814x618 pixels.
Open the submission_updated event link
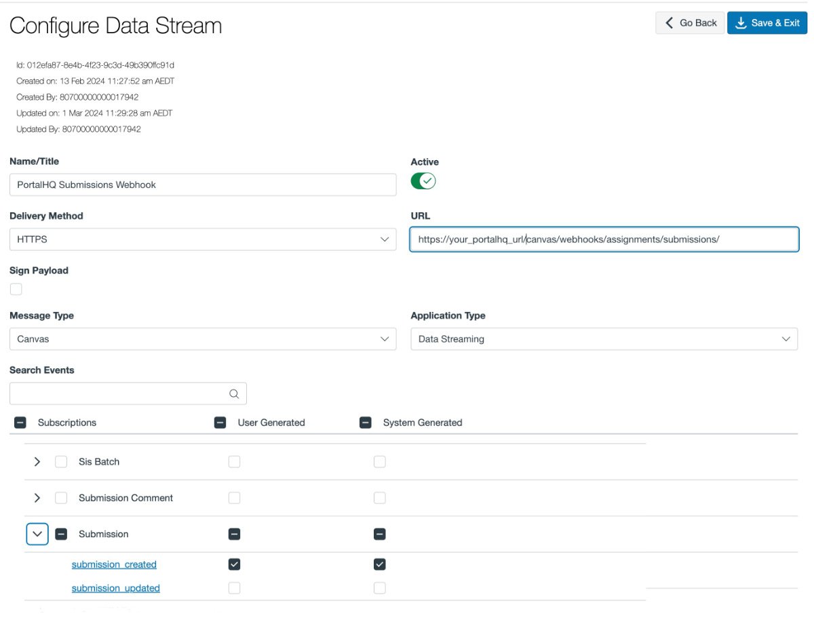tap(116, 588)
